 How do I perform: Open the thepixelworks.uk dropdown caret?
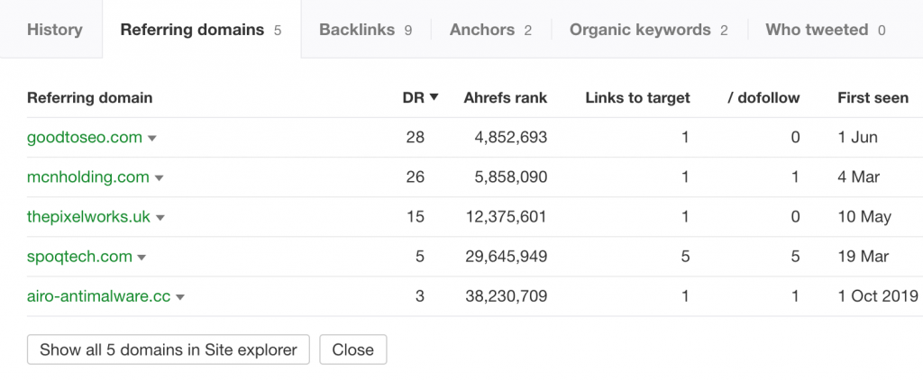tap(160, 218)
